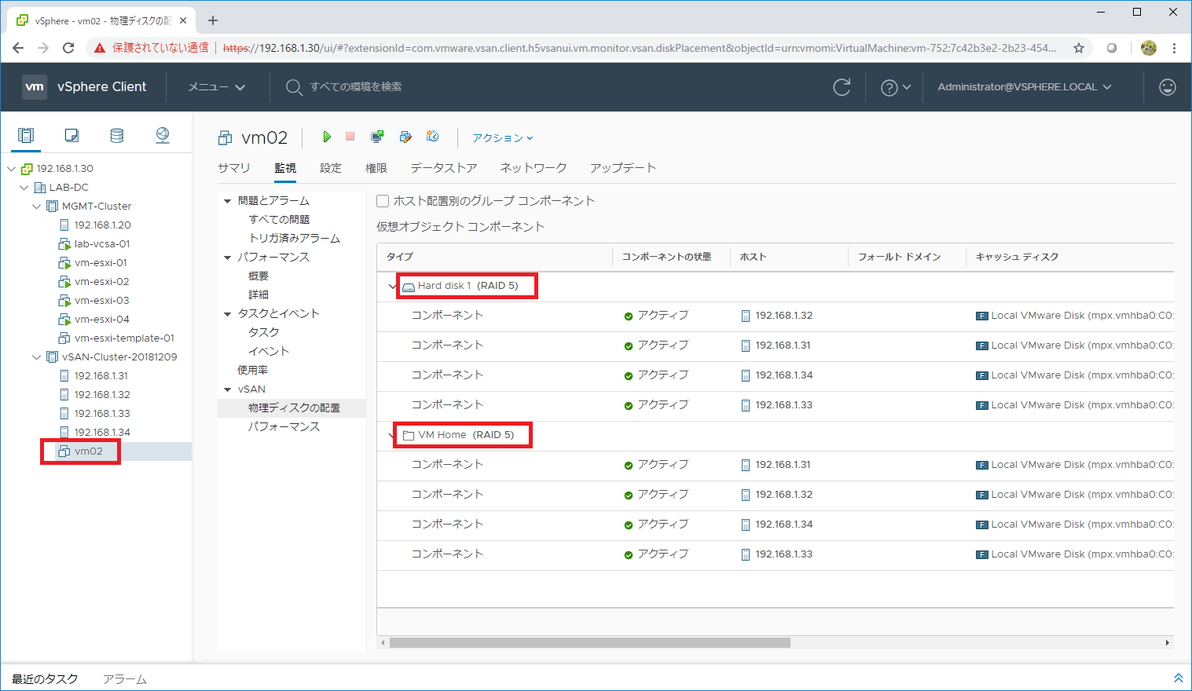The width and height of the screenshot is (1192, 691).
Task: Bookmark this page with star icon
Action: (1079, 48)
